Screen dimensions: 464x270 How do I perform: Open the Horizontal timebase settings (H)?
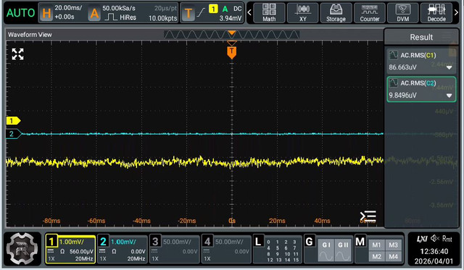46,13
